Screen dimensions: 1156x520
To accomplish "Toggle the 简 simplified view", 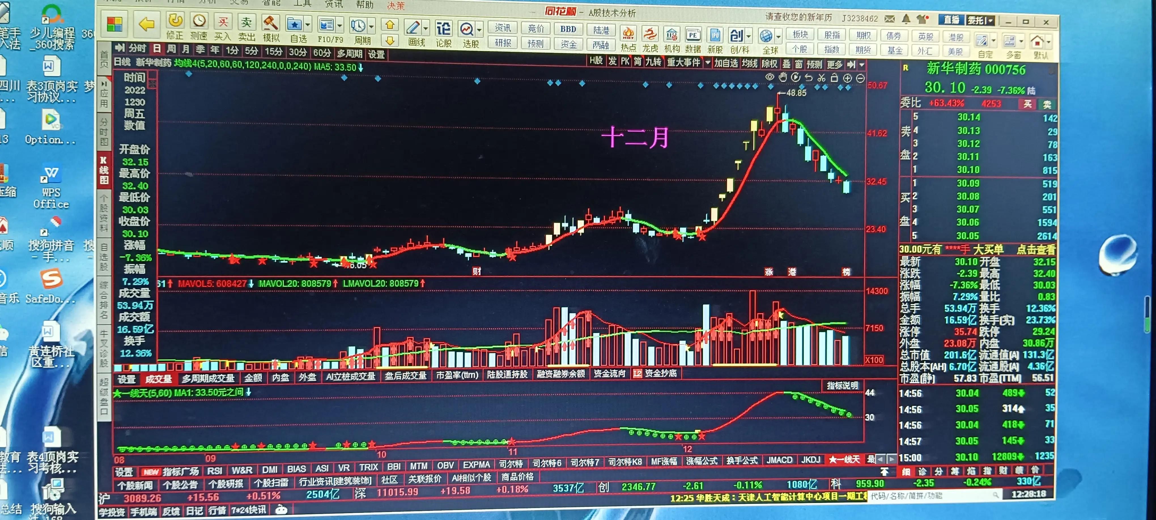I will [x=638, y=61].
